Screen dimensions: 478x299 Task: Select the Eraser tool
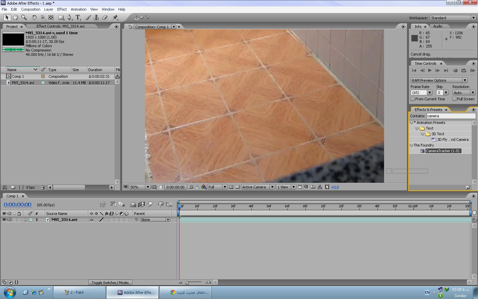click(x=105, y=18)
